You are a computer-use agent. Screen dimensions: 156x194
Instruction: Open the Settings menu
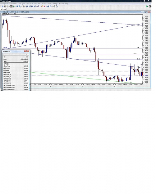tap(55, 4)
